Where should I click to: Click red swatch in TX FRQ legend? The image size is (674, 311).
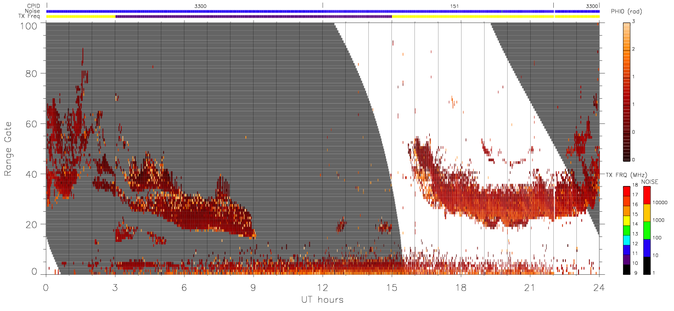pos(626,191)
